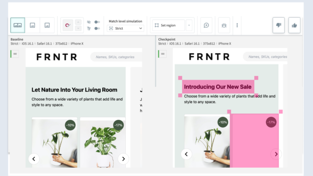Click Baseline carousel next arrow
The width and height of the screenshot is (313, 176).
tap(123, 159)
